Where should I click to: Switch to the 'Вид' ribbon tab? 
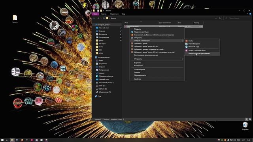pos(123,14)
